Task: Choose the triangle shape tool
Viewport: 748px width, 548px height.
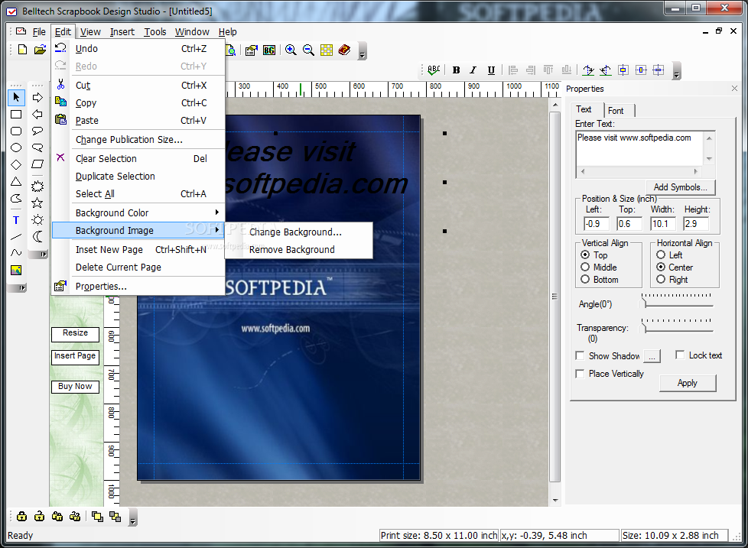Action: [16, 182]
